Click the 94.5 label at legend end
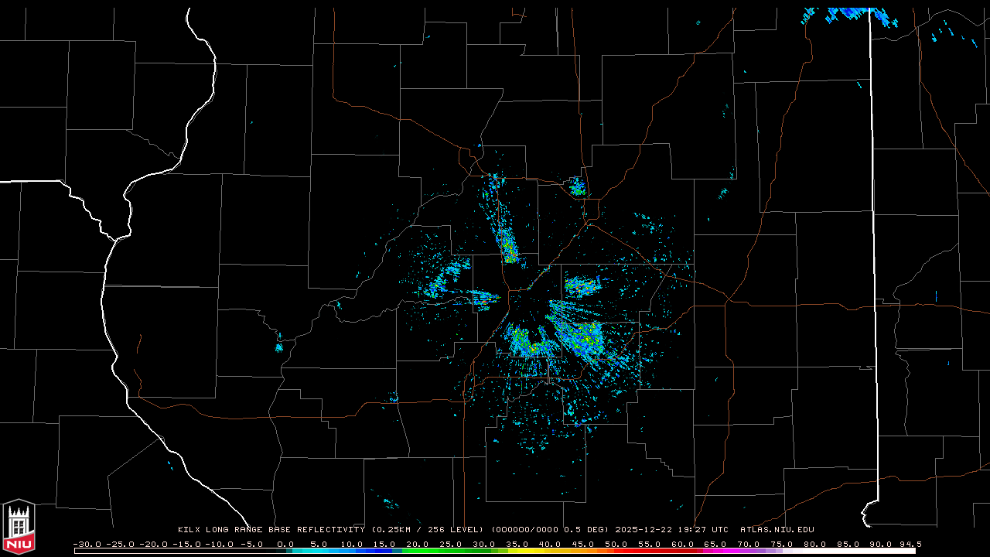 click(909, 544)
